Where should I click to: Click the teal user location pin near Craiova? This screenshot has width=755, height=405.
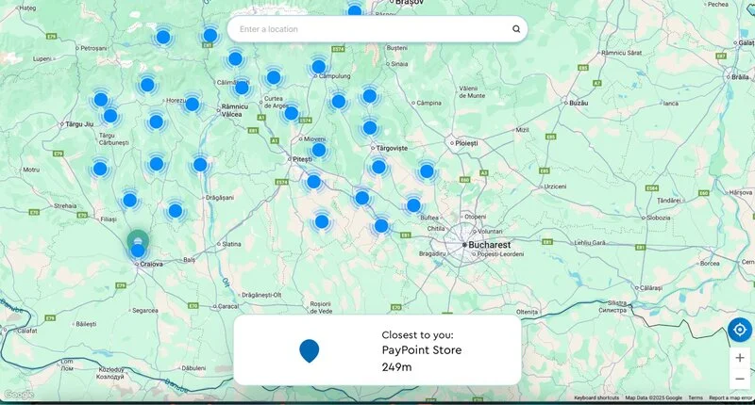point(138,237)
